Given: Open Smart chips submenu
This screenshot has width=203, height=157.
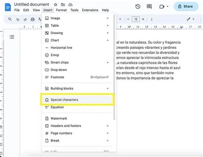Looking at the screenshot, I should [x=77, y=62].
